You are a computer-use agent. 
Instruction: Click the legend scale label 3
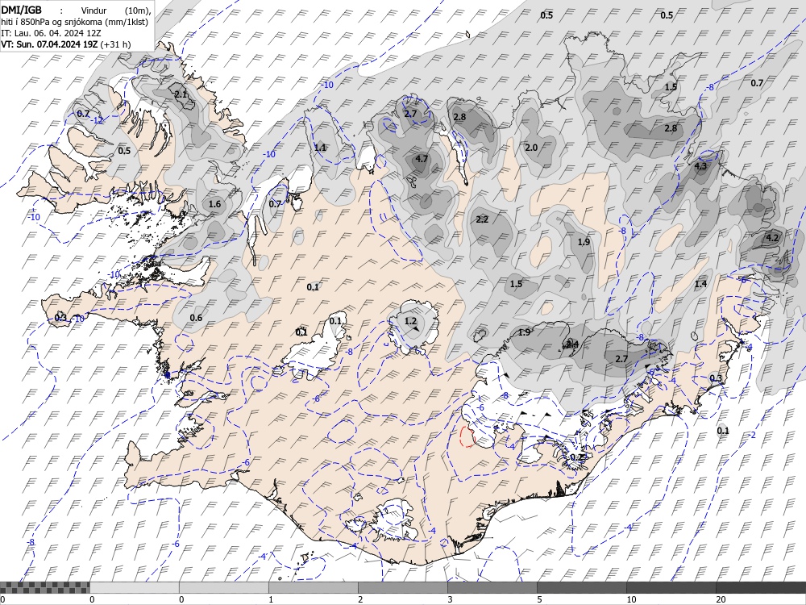(x=450, y=599)
